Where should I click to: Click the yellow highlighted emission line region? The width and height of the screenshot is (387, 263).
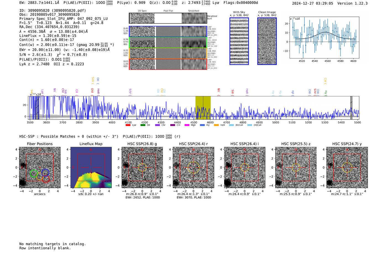point(203,108)
